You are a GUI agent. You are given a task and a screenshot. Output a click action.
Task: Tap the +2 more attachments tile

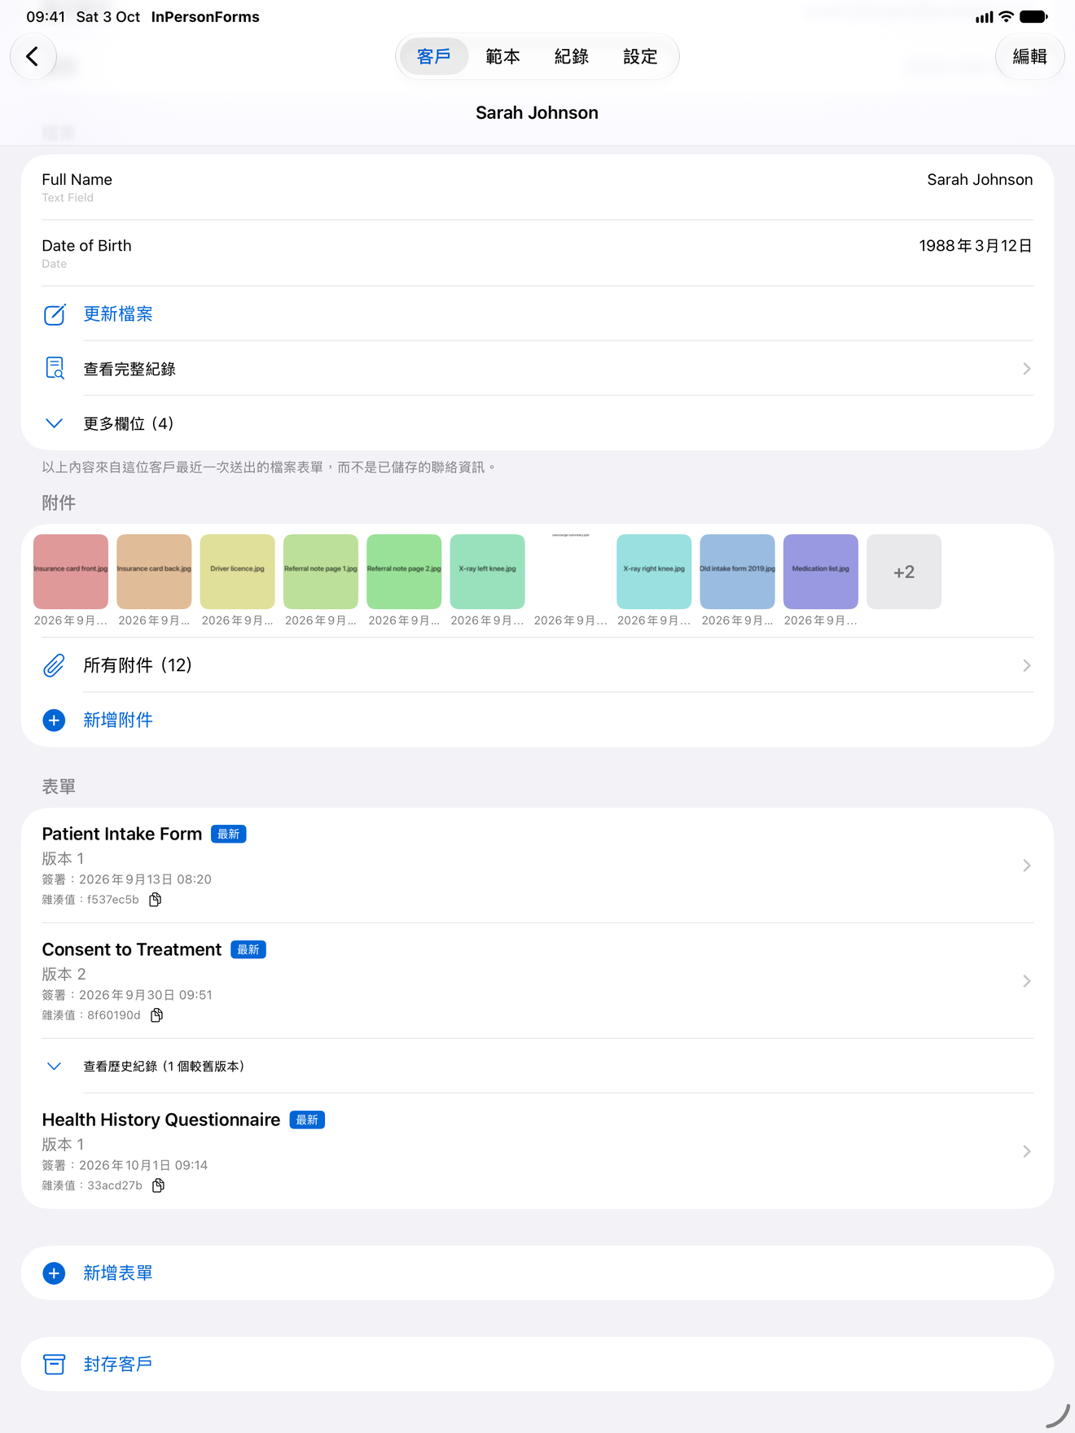904,572
